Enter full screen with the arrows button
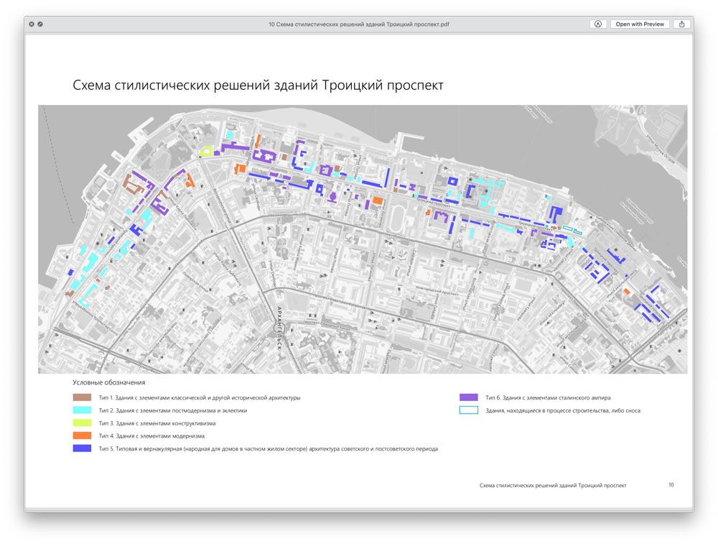718x544 pixels. [x=40, y=24]
